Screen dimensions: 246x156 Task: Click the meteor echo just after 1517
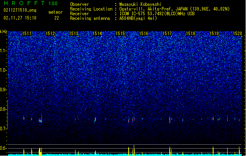click(170, 120)
